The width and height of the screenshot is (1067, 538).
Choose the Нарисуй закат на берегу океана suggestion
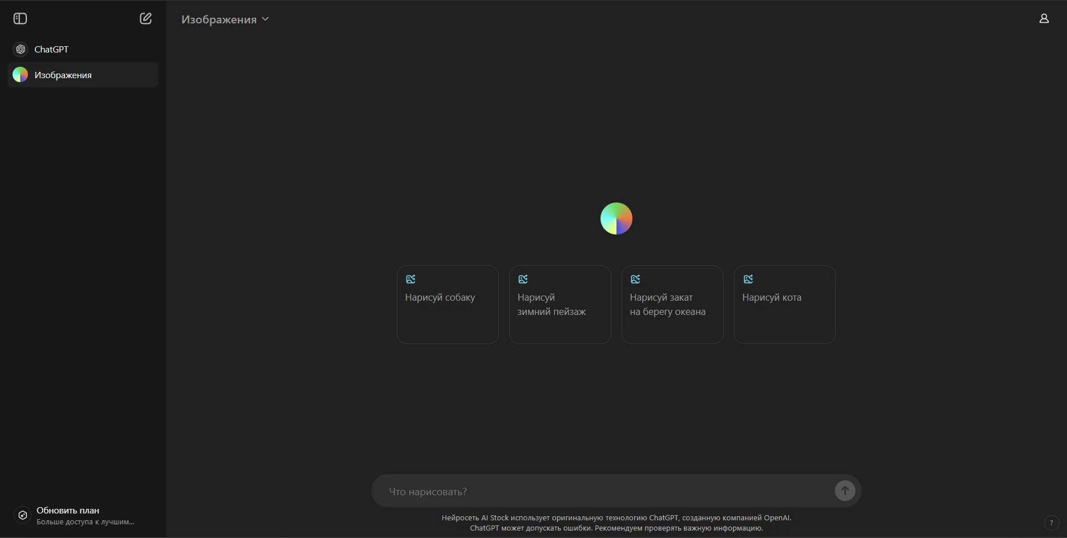click(x=672, y=305)
